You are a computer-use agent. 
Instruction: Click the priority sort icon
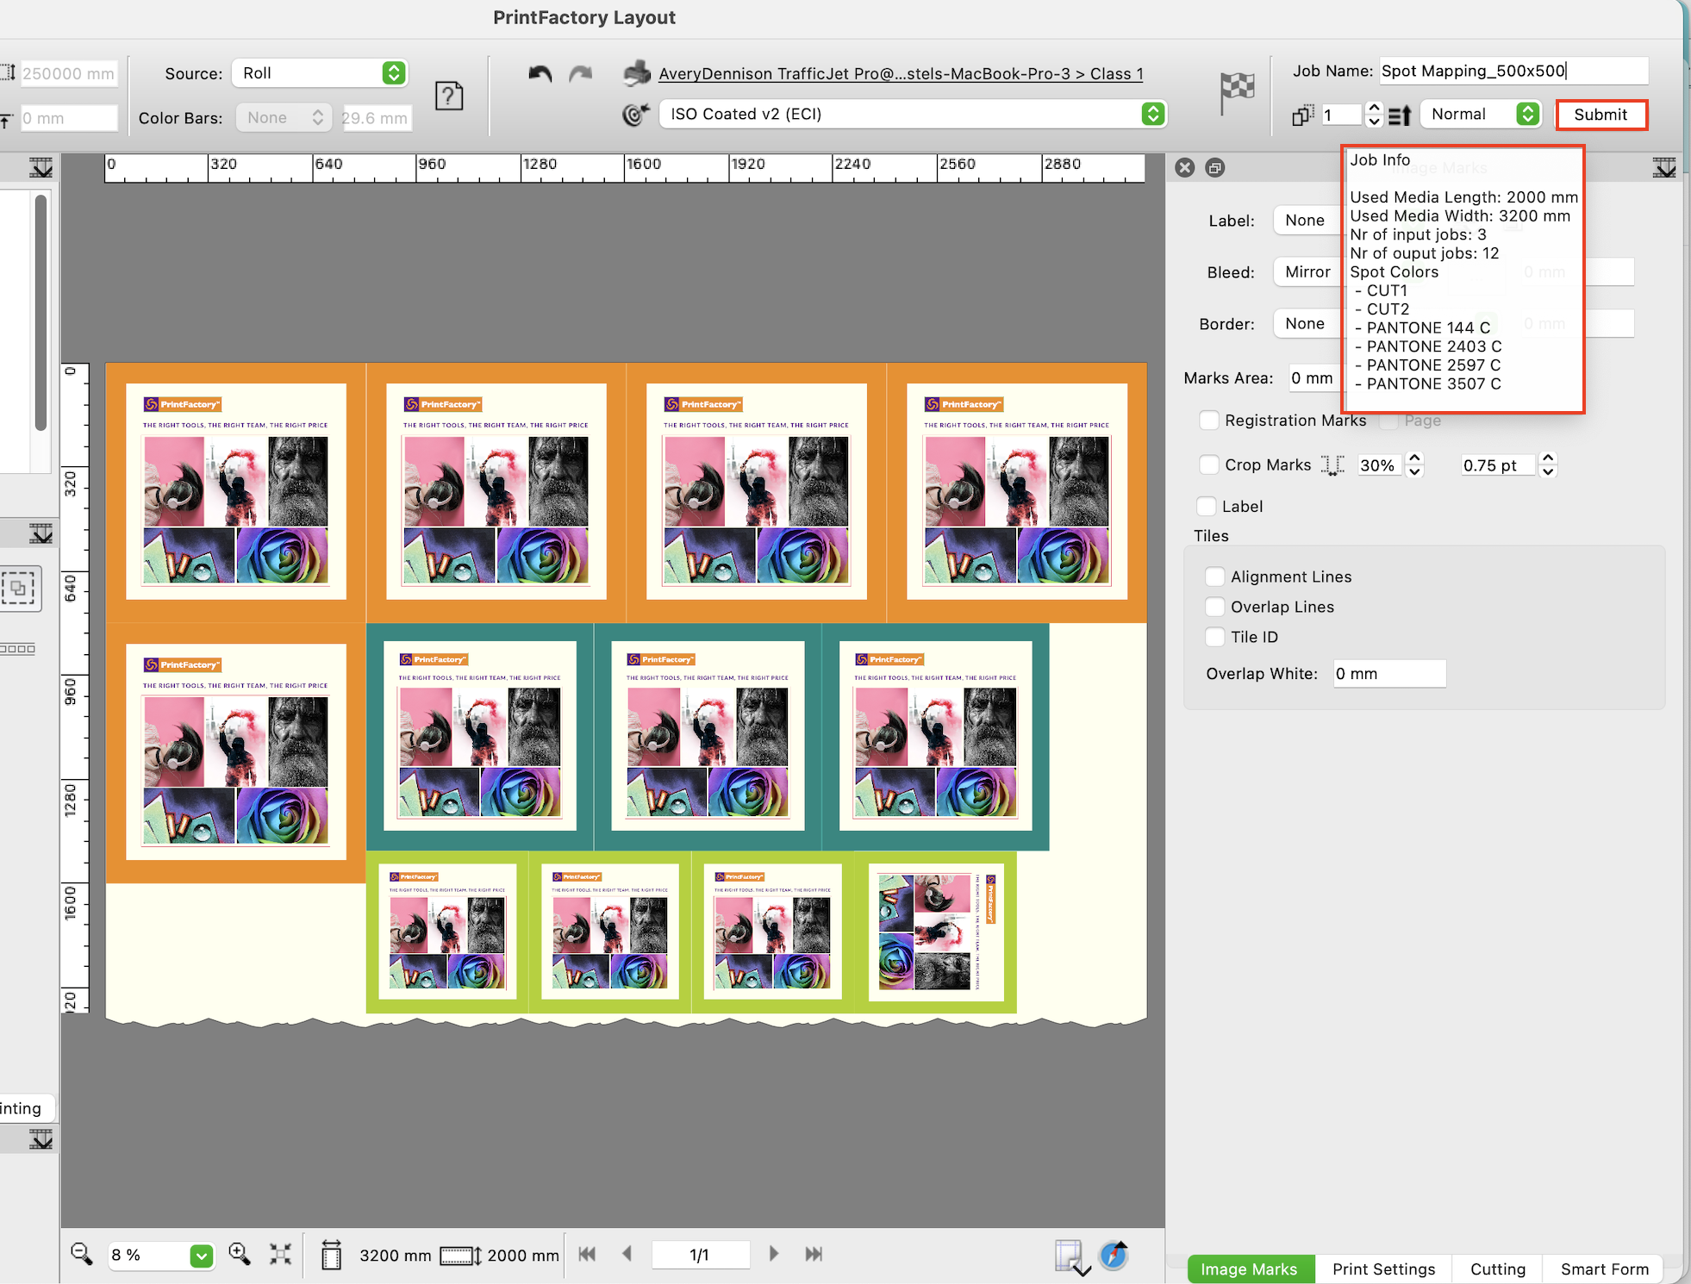pos(1400,115)
